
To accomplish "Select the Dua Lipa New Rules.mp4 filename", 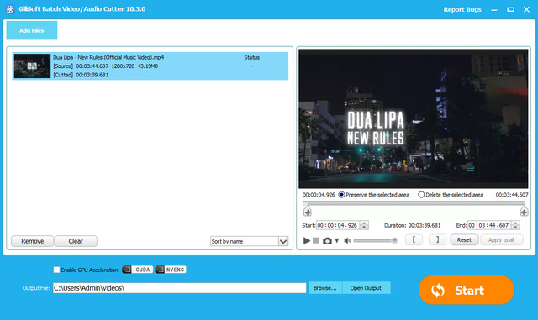I will click(x=108, y=57).
